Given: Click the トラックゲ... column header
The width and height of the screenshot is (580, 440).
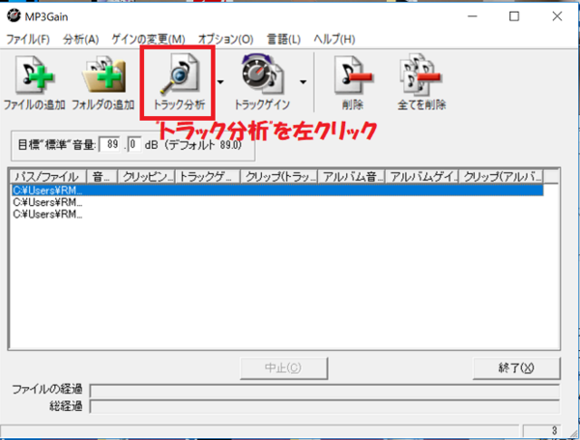Looking at the screenshot, I should pyautogui.click(x=208, y=177).
